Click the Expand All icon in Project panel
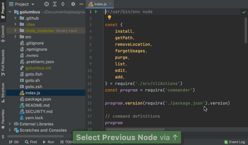Screen dimensions: 248x145 pyautogui.click(x=55, y=4)
